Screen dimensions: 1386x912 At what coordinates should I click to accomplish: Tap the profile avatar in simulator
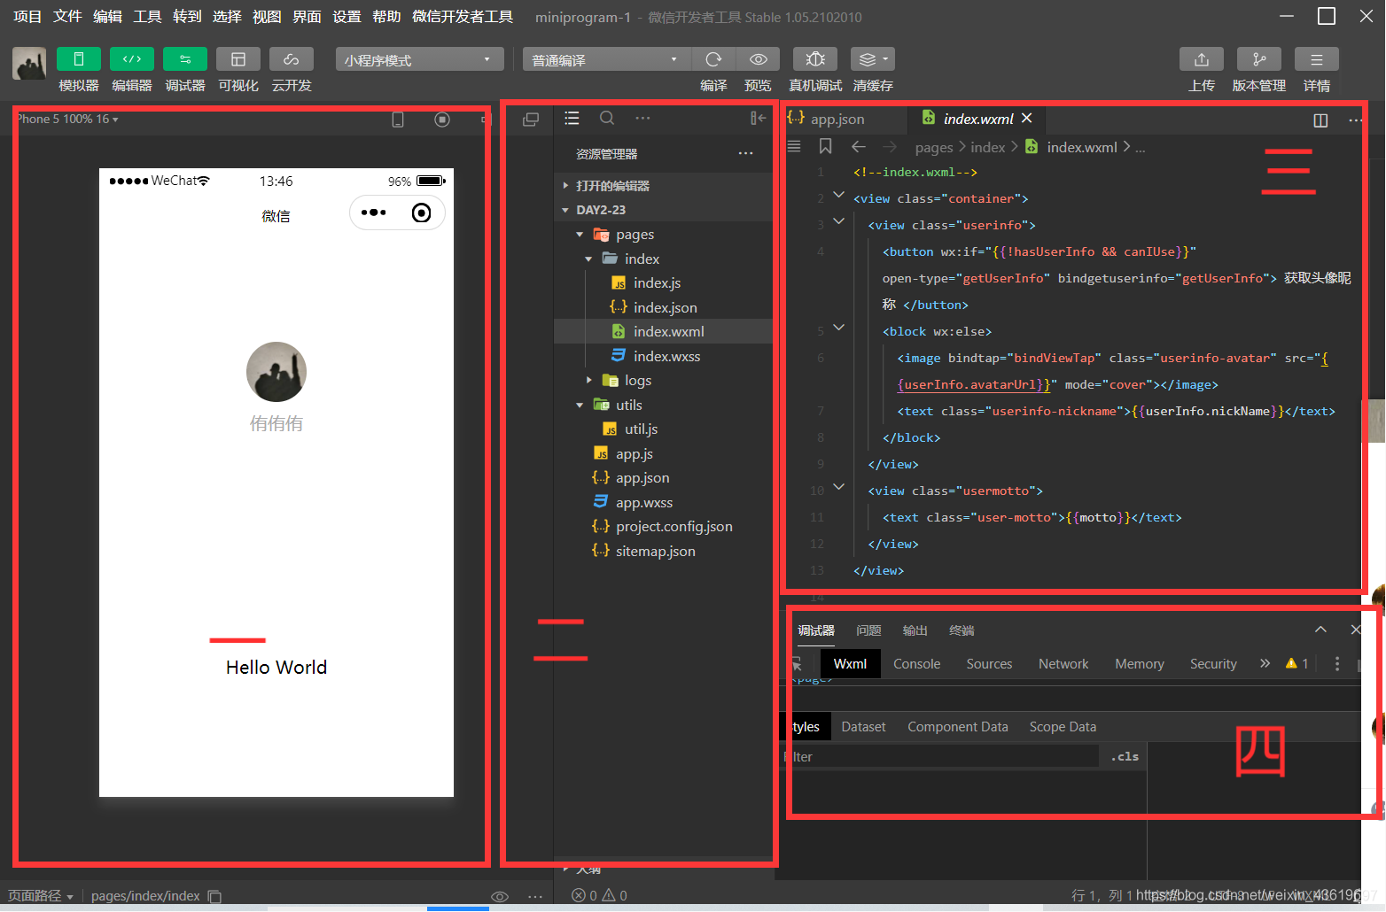tap(276, 372)
